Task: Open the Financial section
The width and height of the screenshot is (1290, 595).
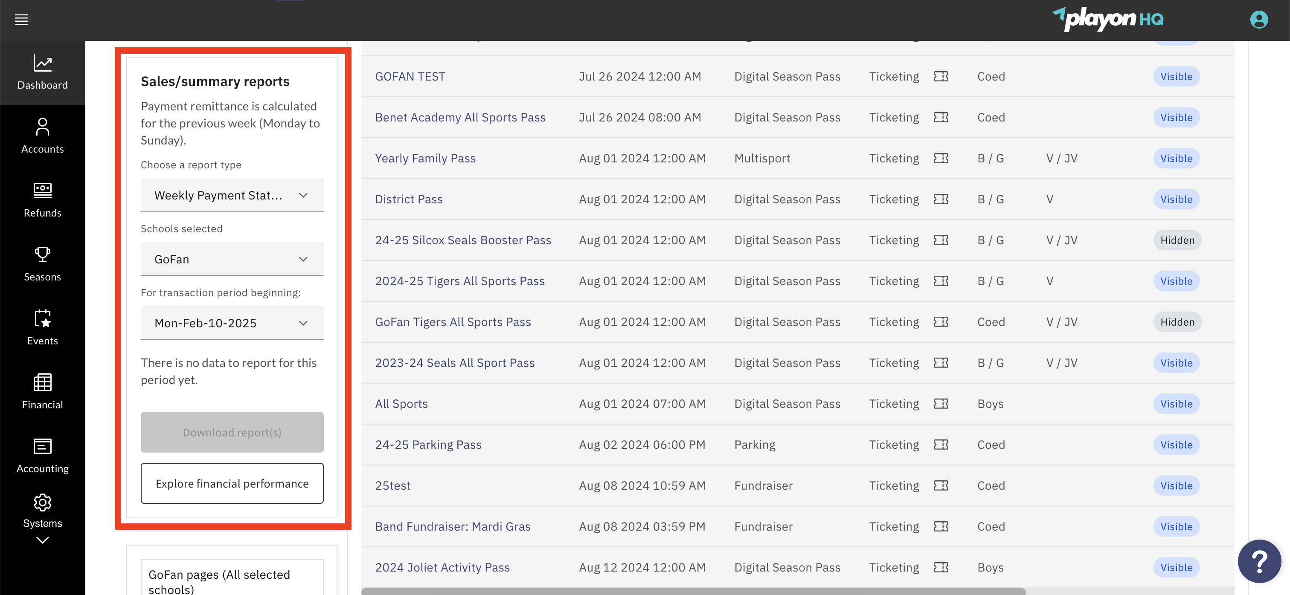Action: 43,391
